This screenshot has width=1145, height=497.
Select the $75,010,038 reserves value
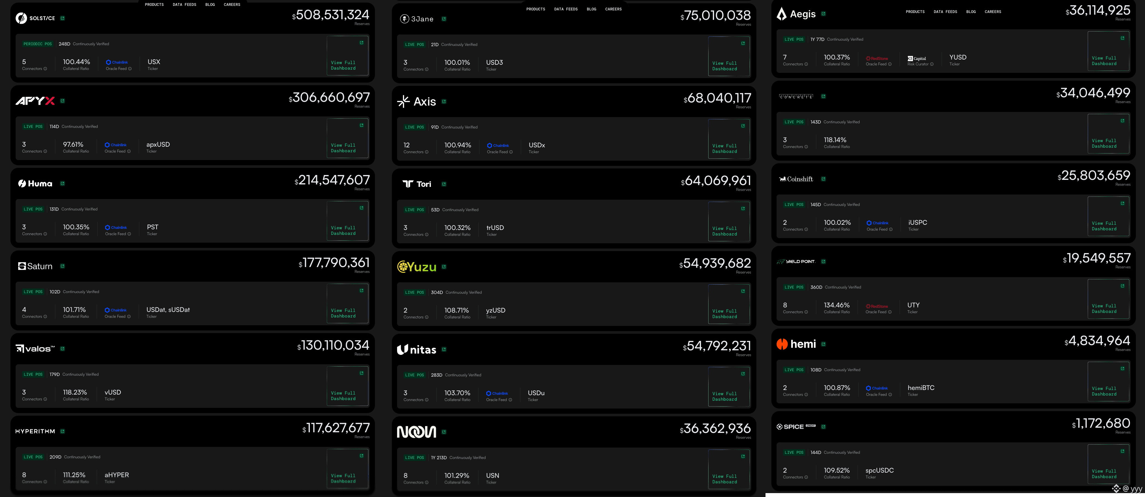(715, 16)
